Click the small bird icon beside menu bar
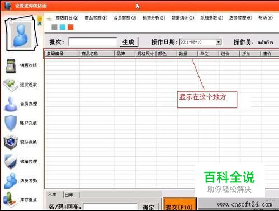The height and width of the screenshot is (211, 279). (x=49, y=18)
